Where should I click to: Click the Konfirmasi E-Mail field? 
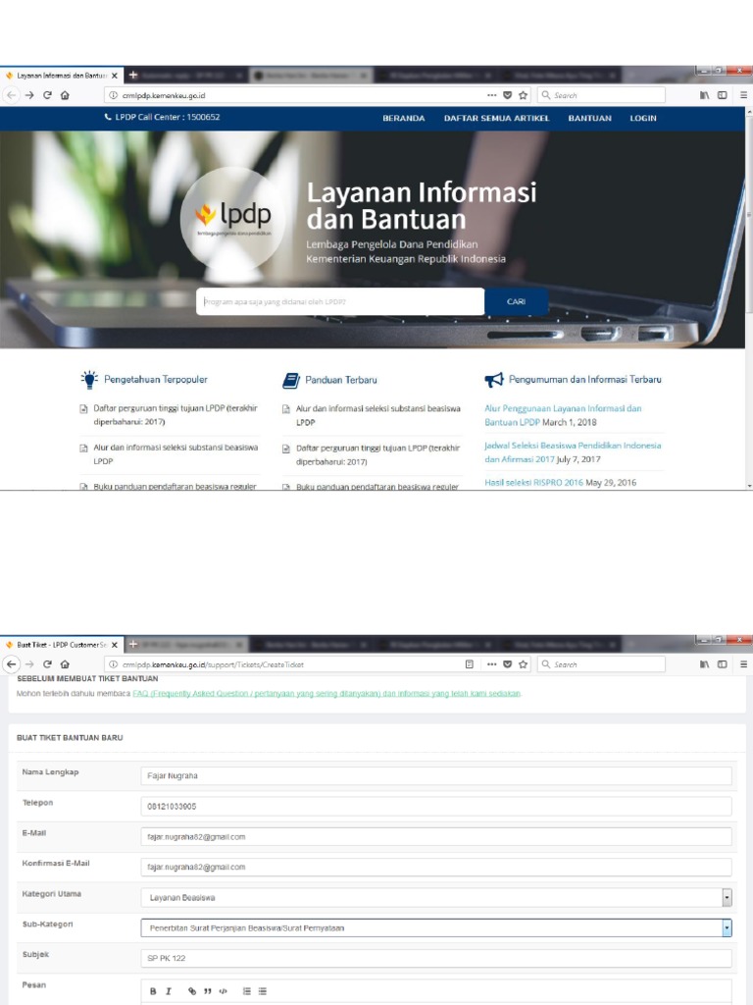click(436, 867)
